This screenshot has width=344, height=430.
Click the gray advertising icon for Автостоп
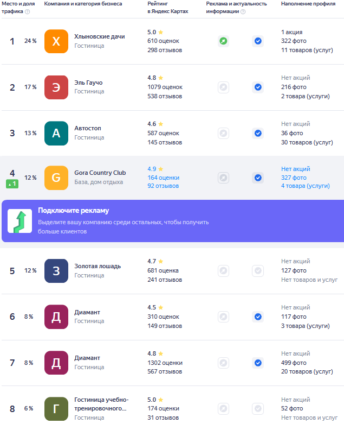click(223, 133)
